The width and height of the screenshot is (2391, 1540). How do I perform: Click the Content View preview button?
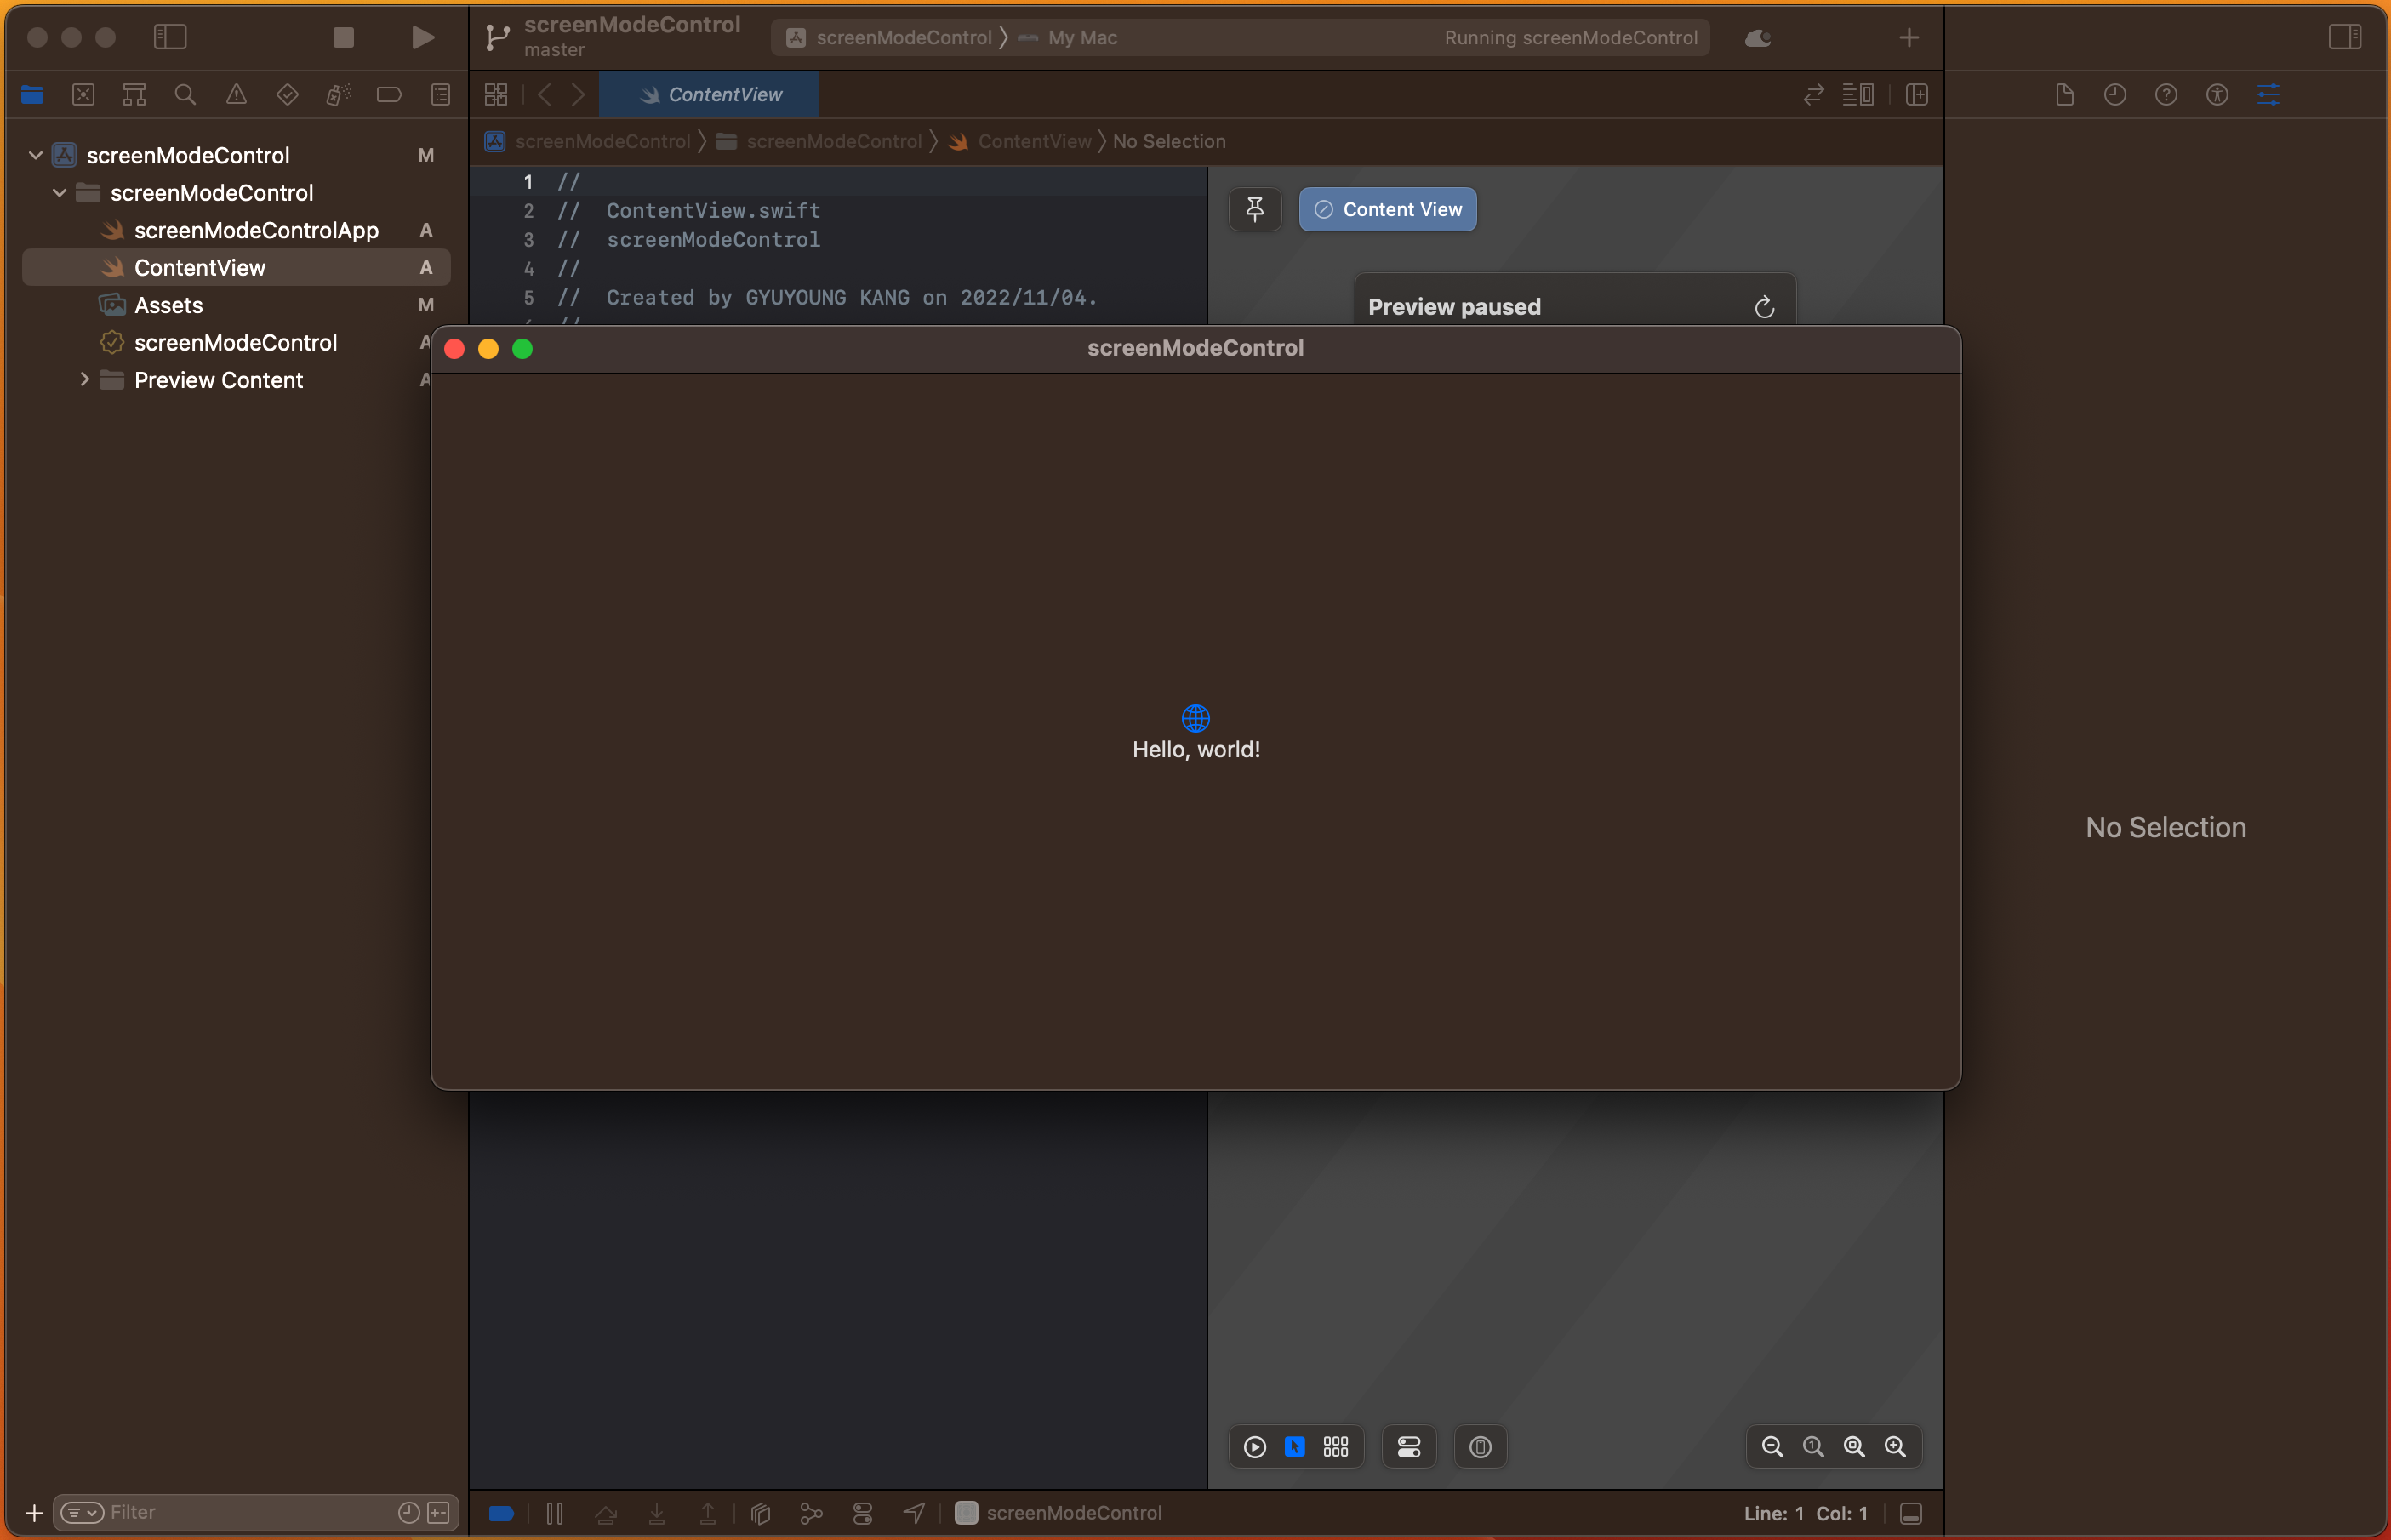tap(1387, 209)
